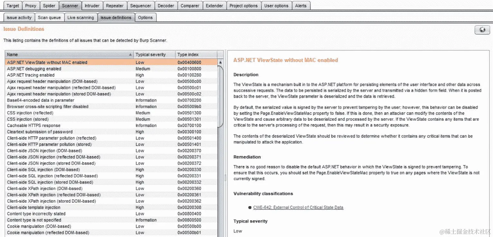Select Cleartext submission of password row
Image resolution: width=493 pixels, height=237 pixels.
click(111, 132)
